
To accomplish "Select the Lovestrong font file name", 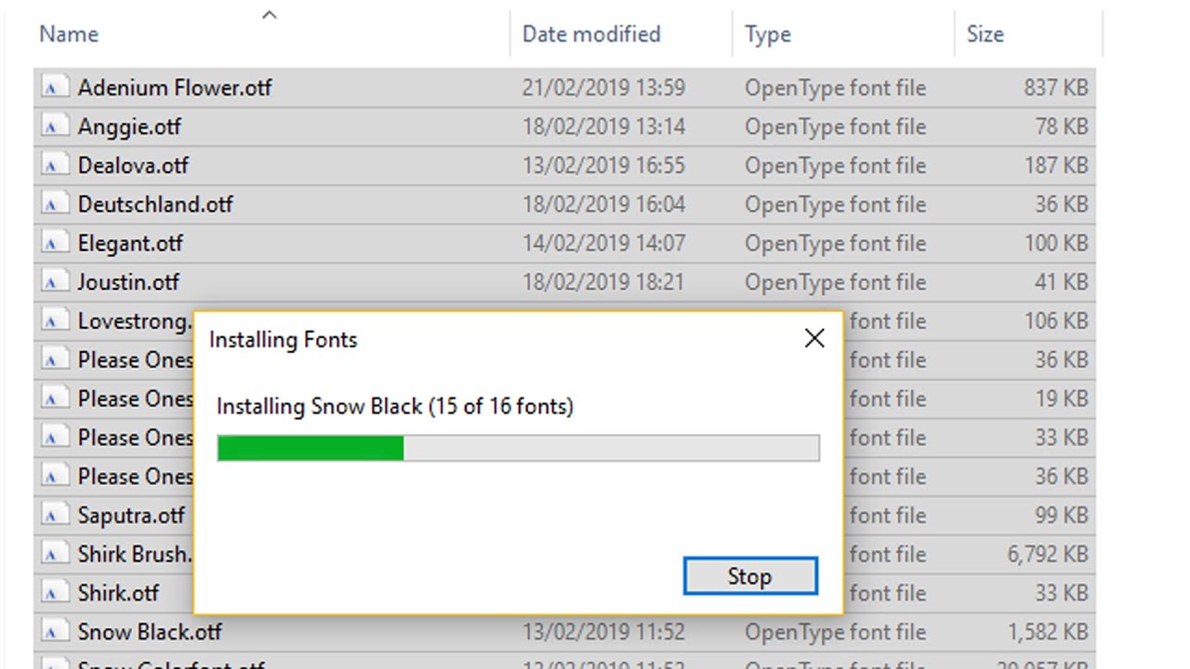I will pos(134,321).
